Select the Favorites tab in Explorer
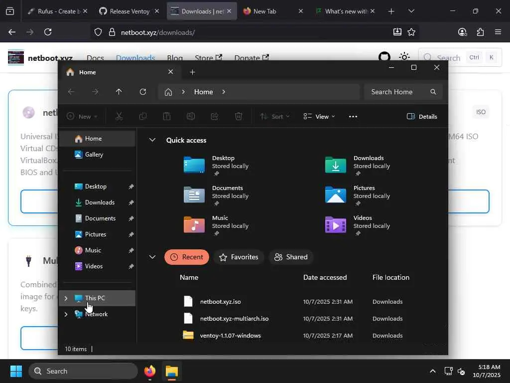Viewport: 510px width, 383px height. [x=239, y=257]
